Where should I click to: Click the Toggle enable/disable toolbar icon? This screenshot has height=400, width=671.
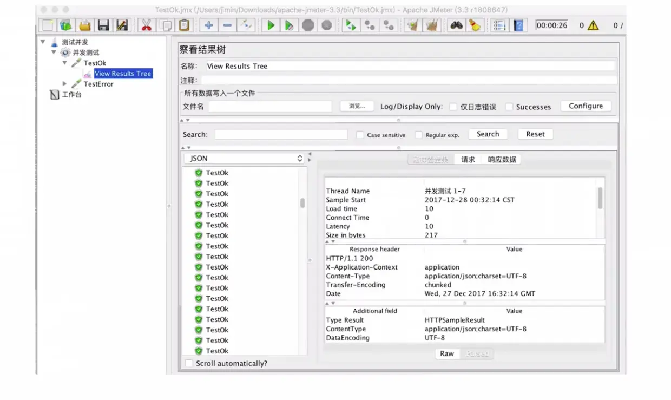246,25
